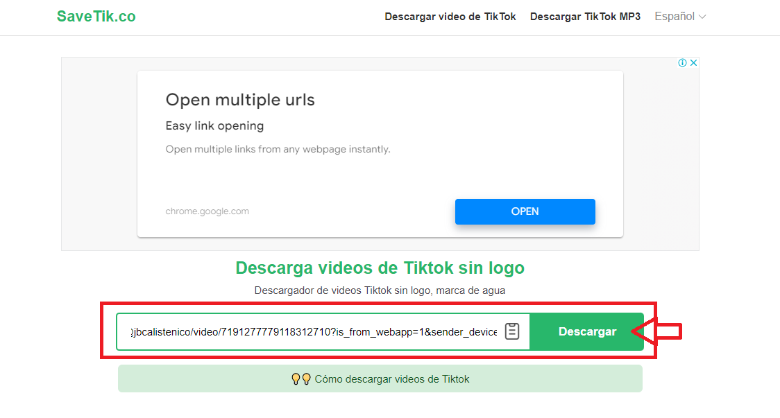This screenshot has width=780, height=418.
Task: Click the blue OPEN ad button
Action: coord(525,211)
